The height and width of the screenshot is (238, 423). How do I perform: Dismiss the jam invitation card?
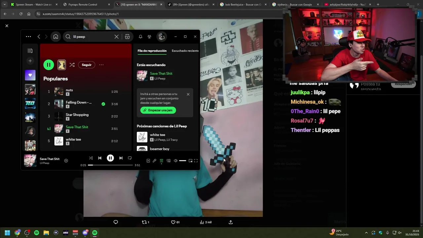coord(188,94)
